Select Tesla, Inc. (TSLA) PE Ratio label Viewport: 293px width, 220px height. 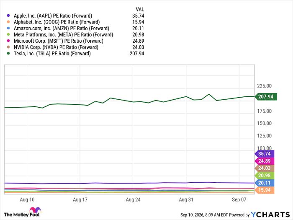pyautogui.click(x=52, y=54)
